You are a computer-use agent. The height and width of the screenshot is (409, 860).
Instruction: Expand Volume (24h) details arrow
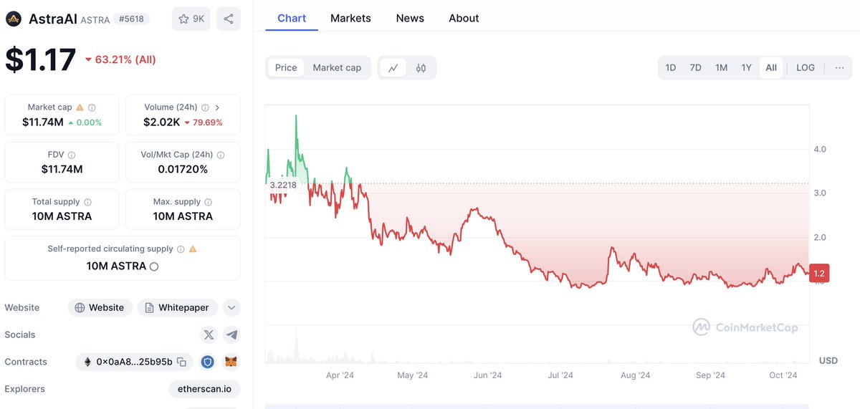tap(217, 107)
